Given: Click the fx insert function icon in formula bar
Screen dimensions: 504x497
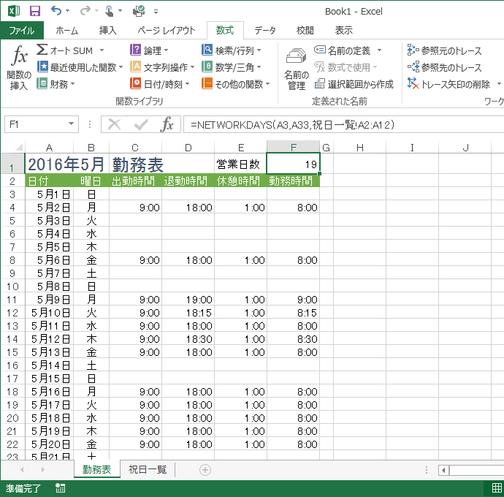Looking at the screenshot, I should (167, 124).
